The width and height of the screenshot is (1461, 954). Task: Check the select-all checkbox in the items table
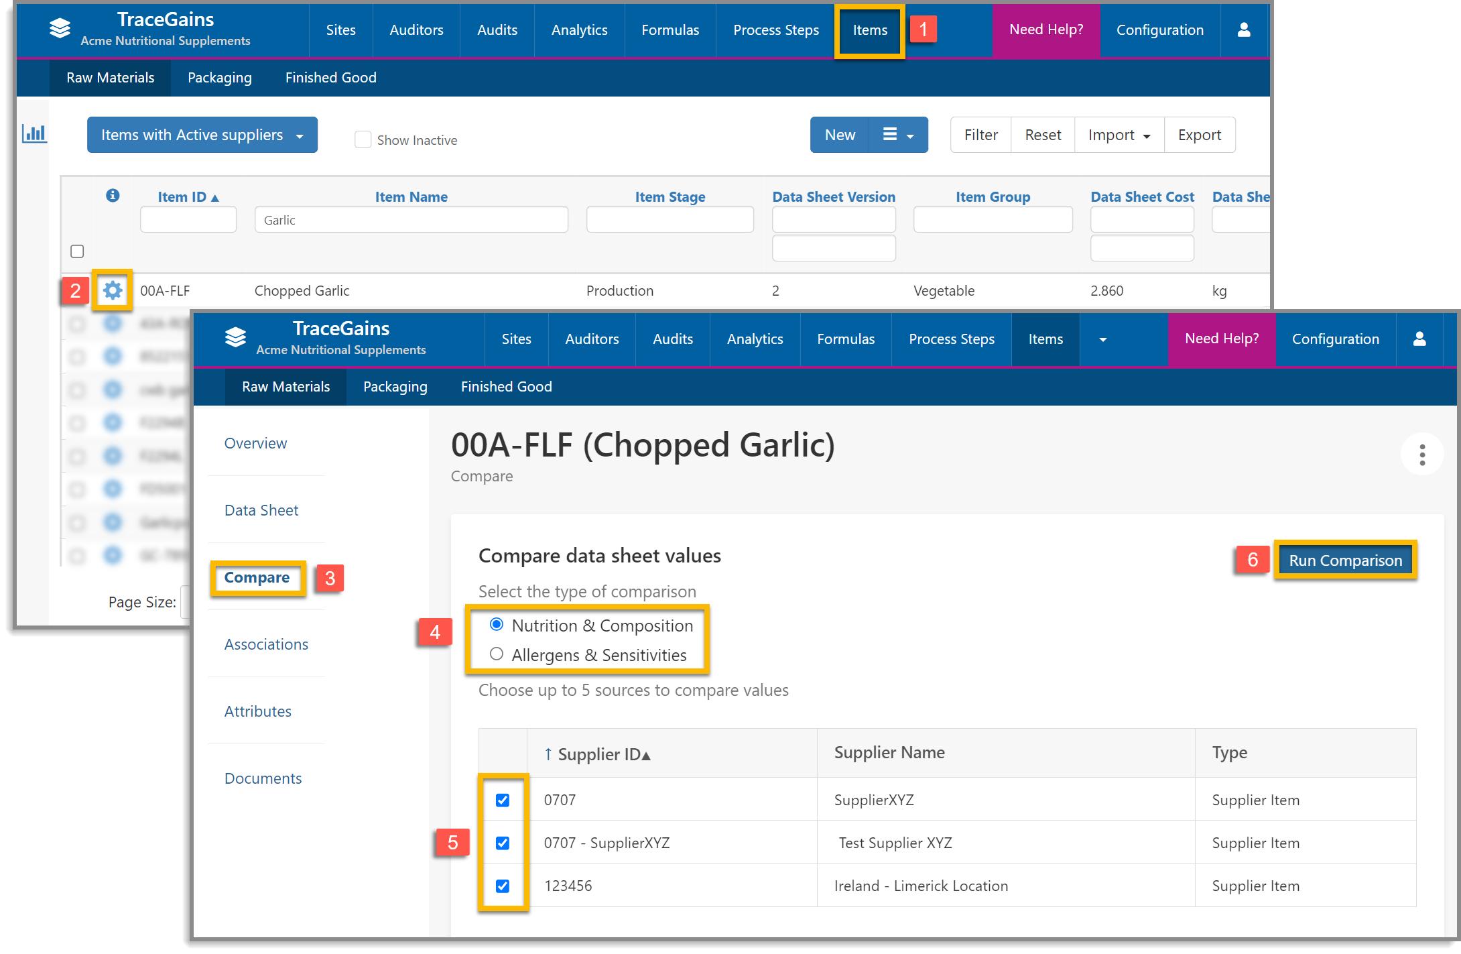(x=77, y=251)
